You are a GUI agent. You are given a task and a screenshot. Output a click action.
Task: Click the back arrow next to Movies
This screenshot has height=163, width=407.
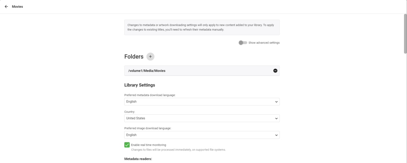point(6,6)
